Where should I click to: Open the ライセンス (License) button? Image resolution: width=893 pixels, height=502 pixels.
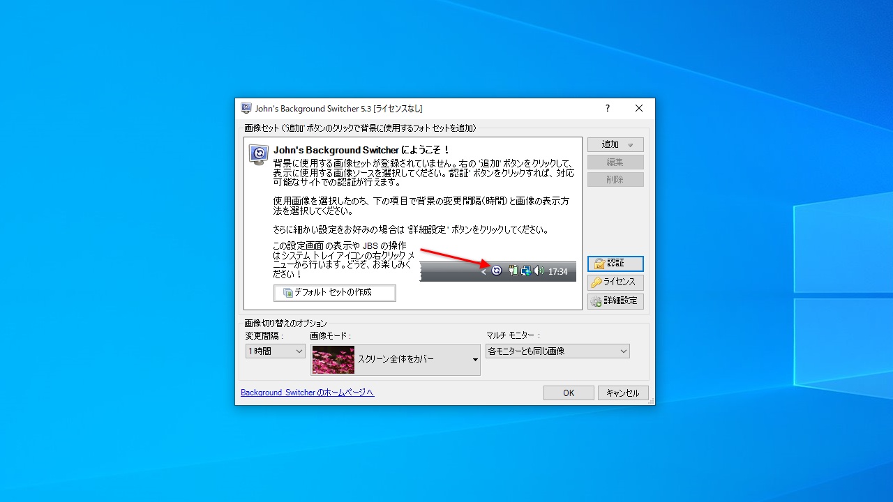coord(615,282)
